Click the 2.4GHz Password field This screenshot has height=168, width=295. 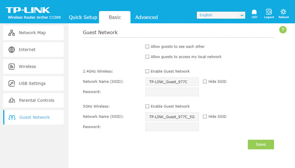point(172,92)
